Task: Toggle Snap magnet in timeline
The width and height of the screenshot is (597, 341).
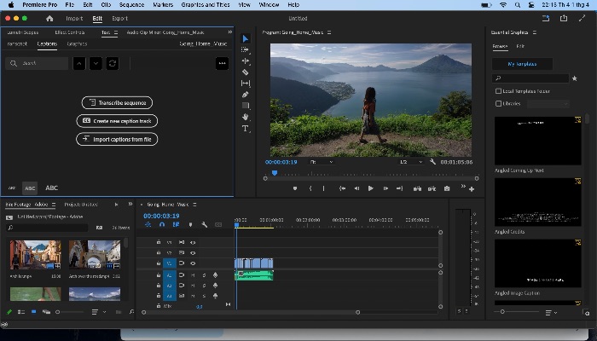Action: [162, 224]
